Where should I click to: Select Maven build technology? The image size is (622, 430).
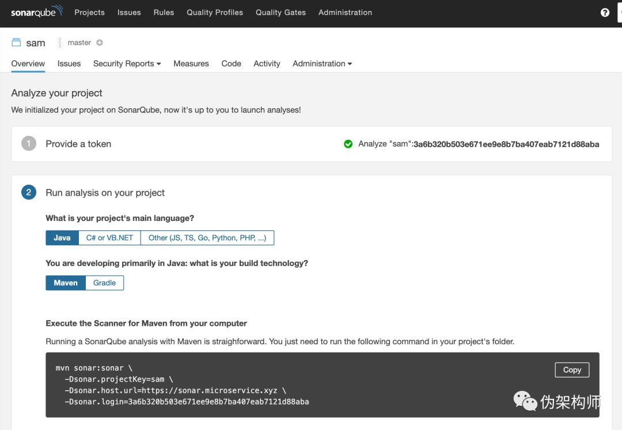[x=66, y=283]
